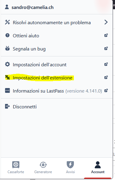Open the Generatore tab
Image resolution: width=115 pixels, height=180 pixels.
point(43,167)
